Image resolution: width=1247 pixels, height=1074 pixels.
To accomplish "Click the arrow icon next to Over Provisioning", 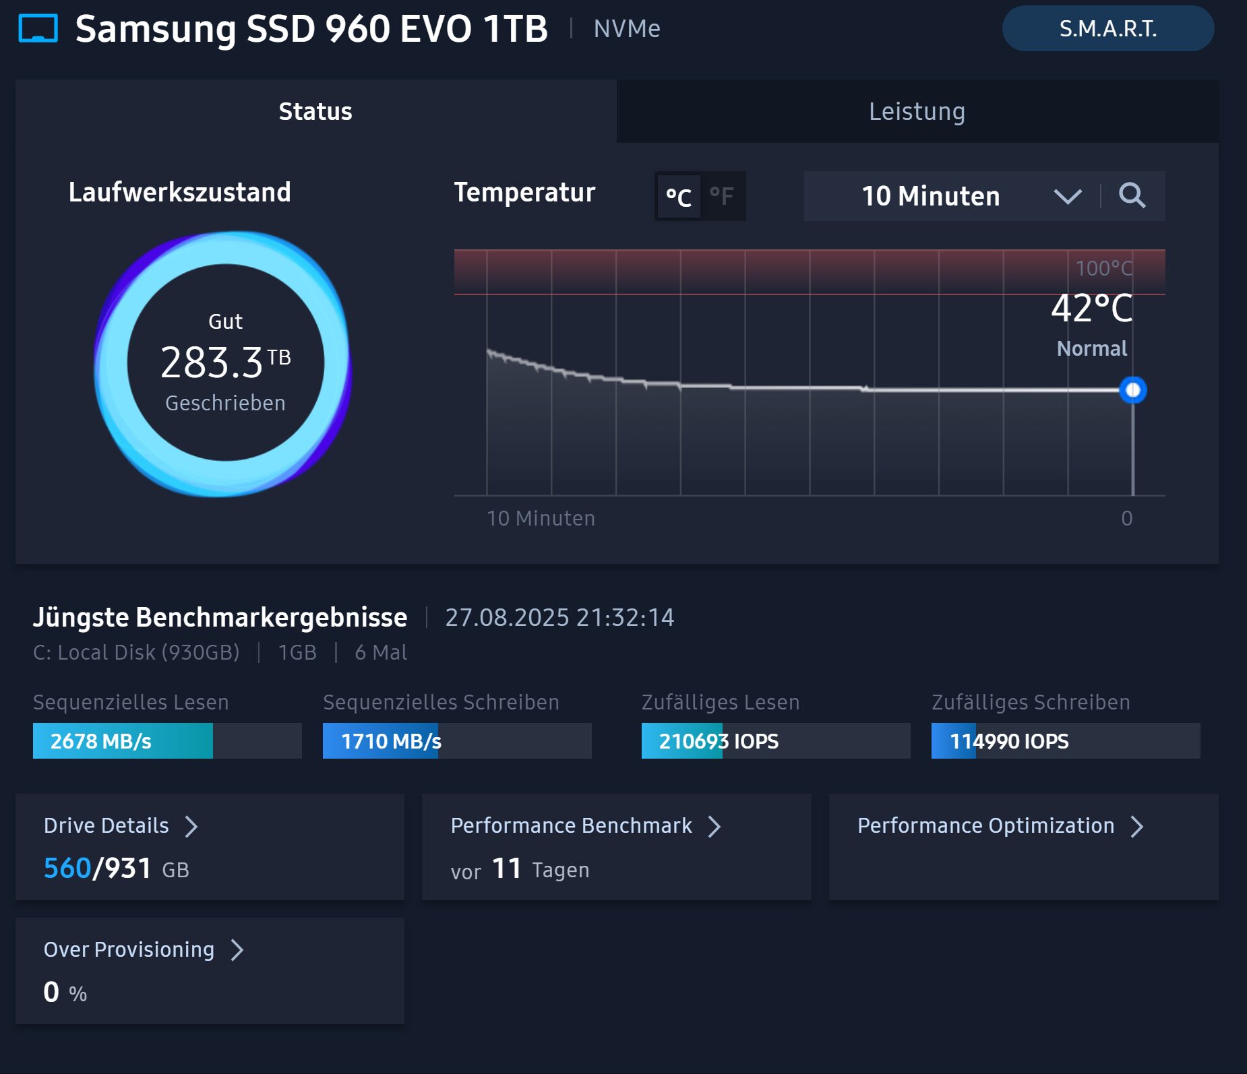I will (x=237, y=950).
